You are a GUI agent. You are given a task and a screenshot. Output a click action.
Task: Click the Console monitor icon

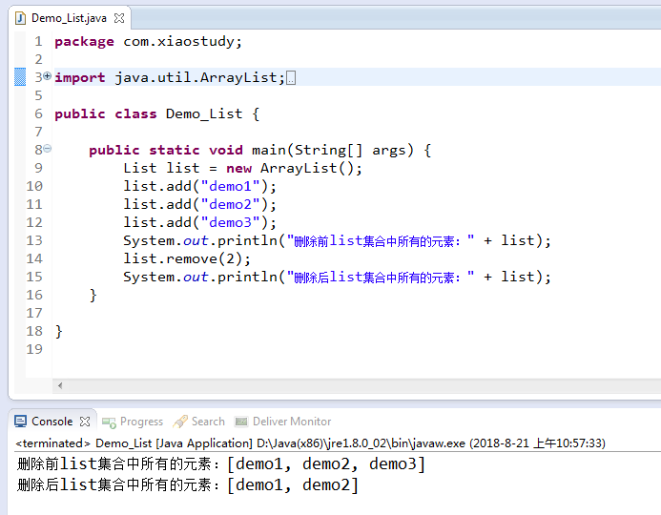point(20,422)
